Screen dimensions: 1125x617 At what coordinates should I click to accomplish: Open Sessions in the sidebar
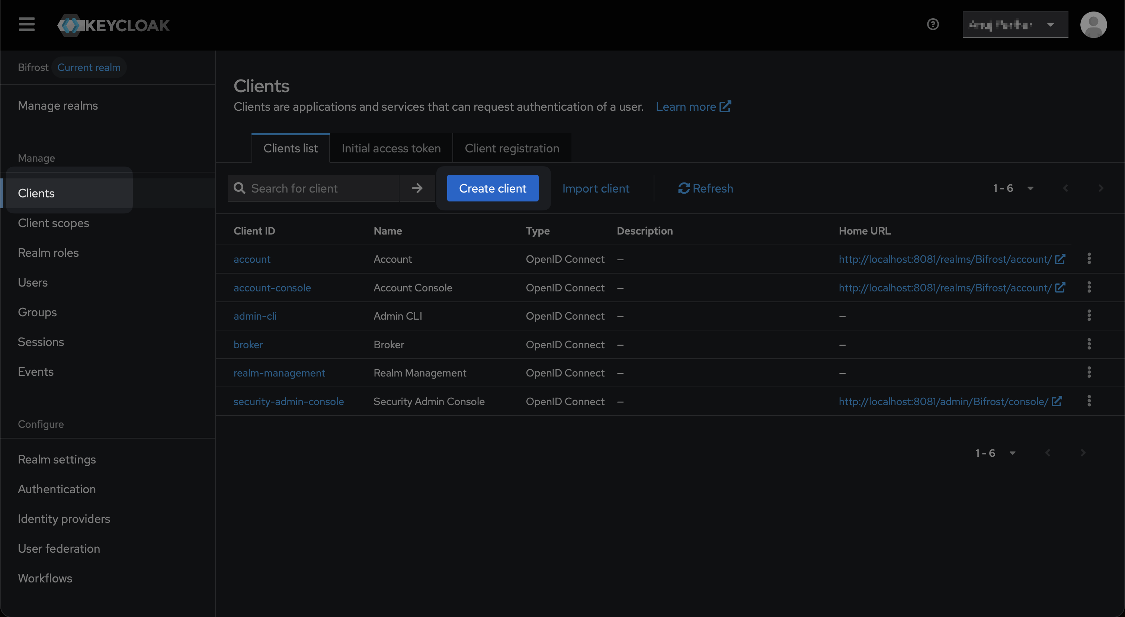(x=41, y=342)
